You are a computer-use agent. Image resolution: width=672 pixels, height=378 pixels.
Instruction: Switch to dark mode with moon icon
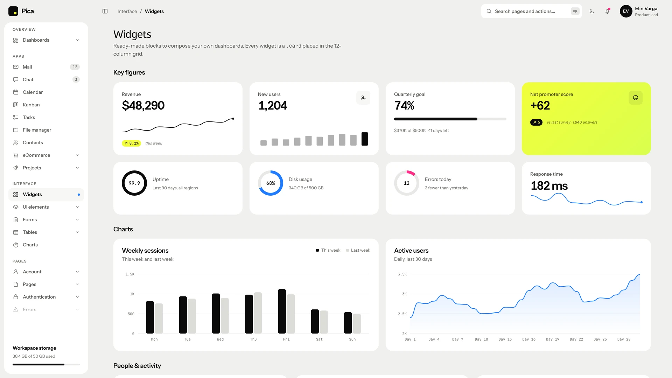[x=592, y=11]
